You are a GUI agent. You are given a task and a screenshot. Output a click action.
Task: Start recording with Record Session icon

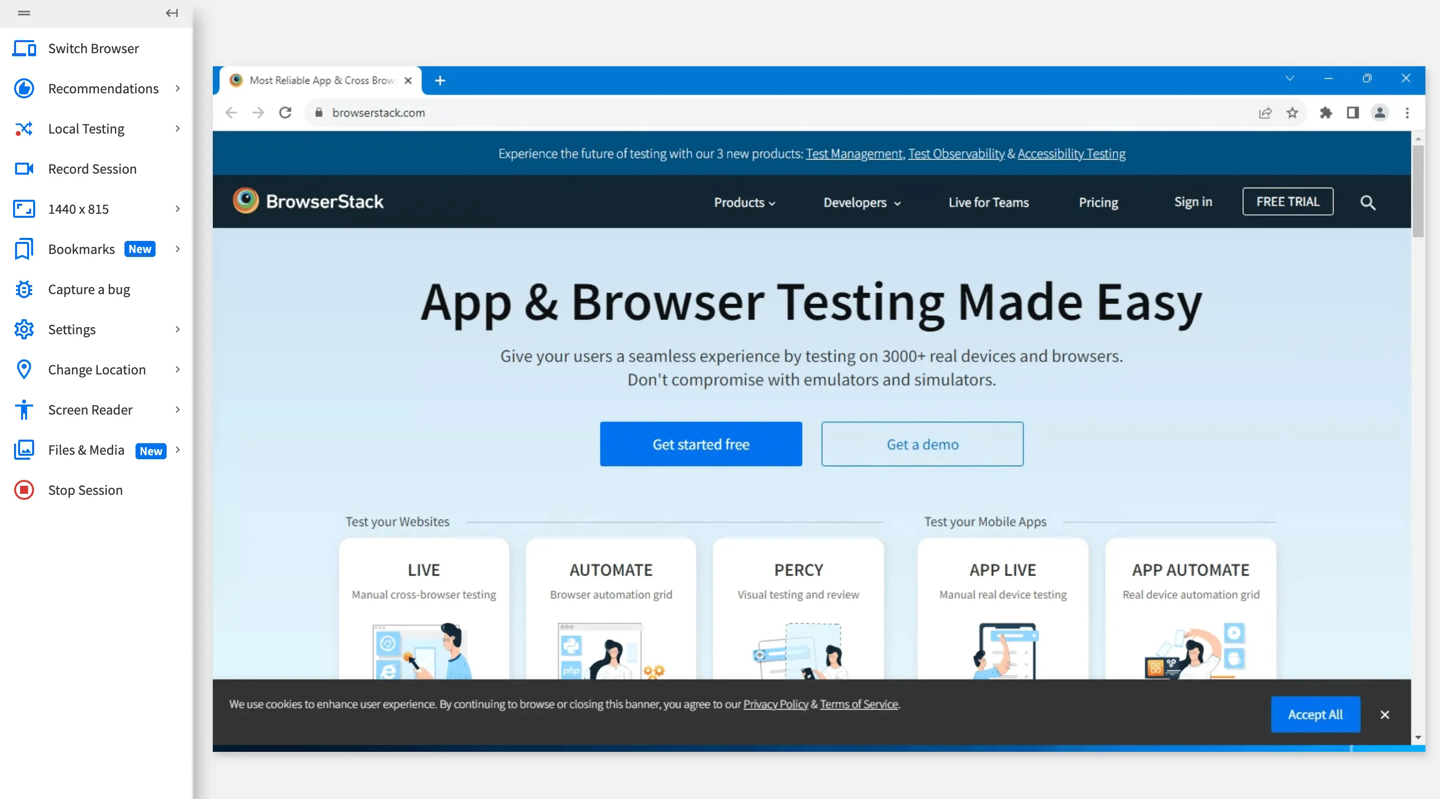pyautogui.click(x=24, y=169)
